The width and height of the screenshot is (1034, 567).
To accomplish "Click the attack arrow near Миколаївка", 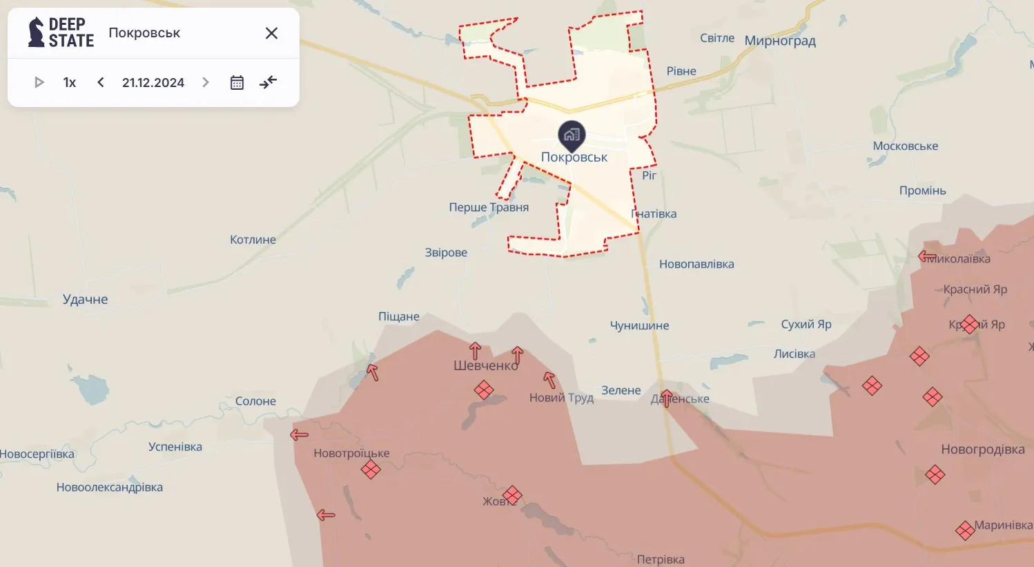I will (927, 256).
